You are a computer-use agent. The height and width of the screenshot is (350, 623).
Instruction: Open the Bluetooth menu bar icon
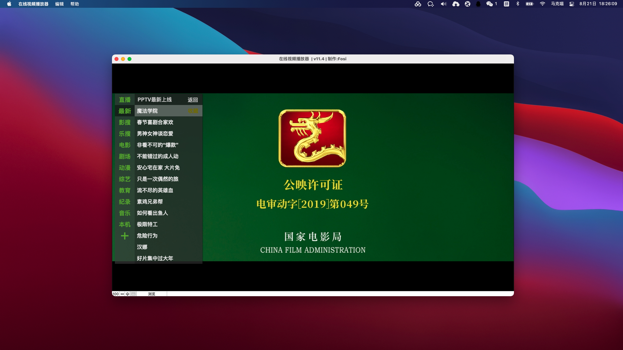pyautogui.click(x=518, y=4)
